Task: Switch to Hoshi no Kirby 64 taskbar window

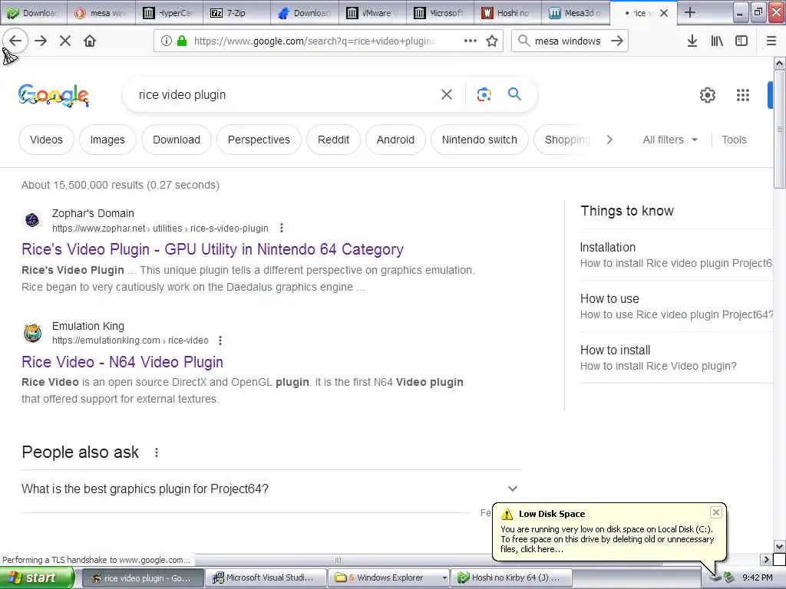Action: click(511, 577)
